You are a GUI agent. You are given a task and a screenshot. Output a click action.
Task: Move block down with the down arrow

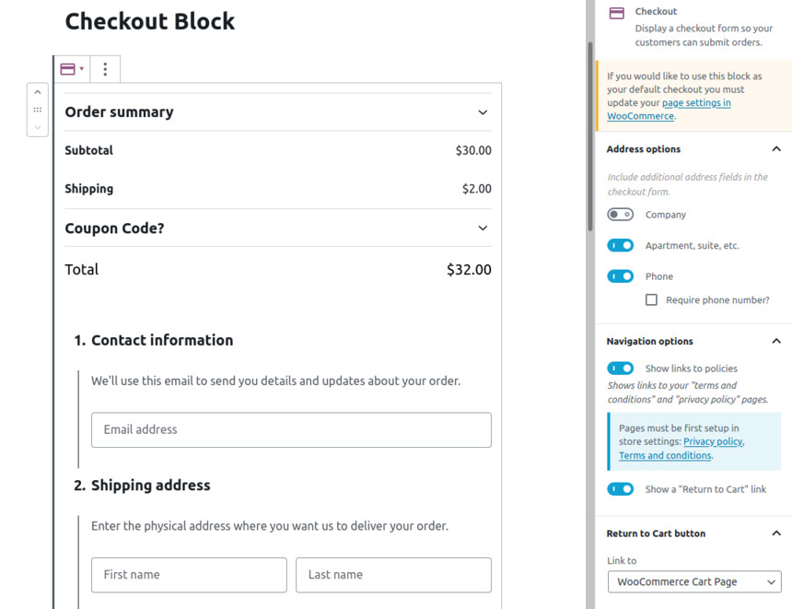click(38, 127)
